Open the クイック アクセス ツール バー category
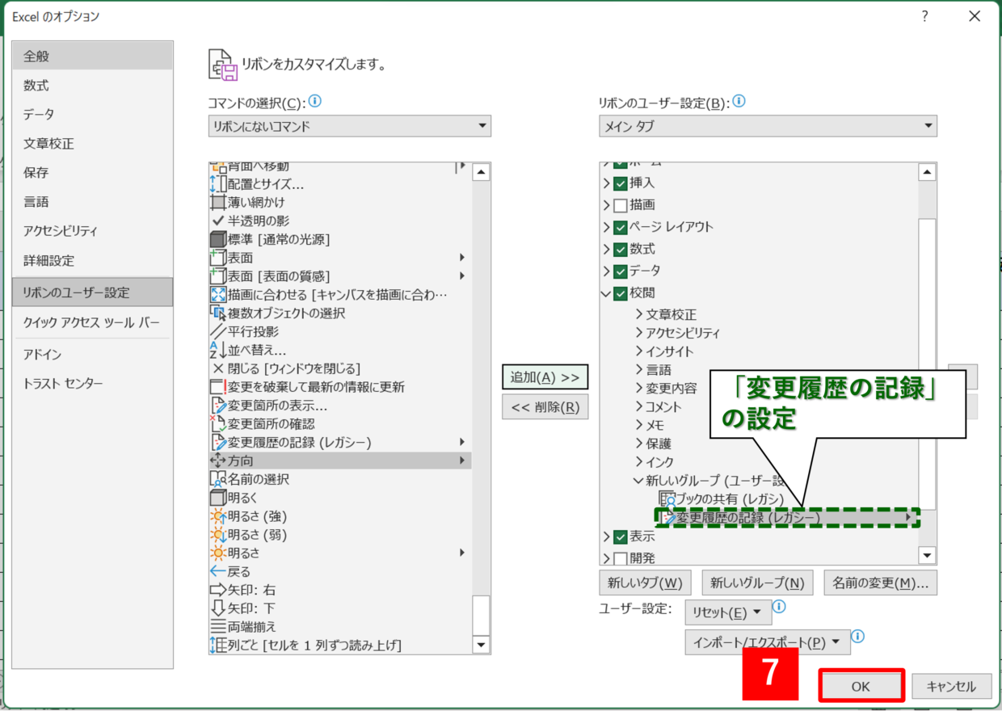Image resolution: width=1002 pixels, height=715 pixels. point(92,322)
